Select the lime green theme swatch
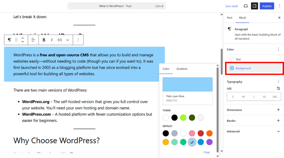Image resolution: width=284 pixels, height=158 pixels. click(183, 118)
